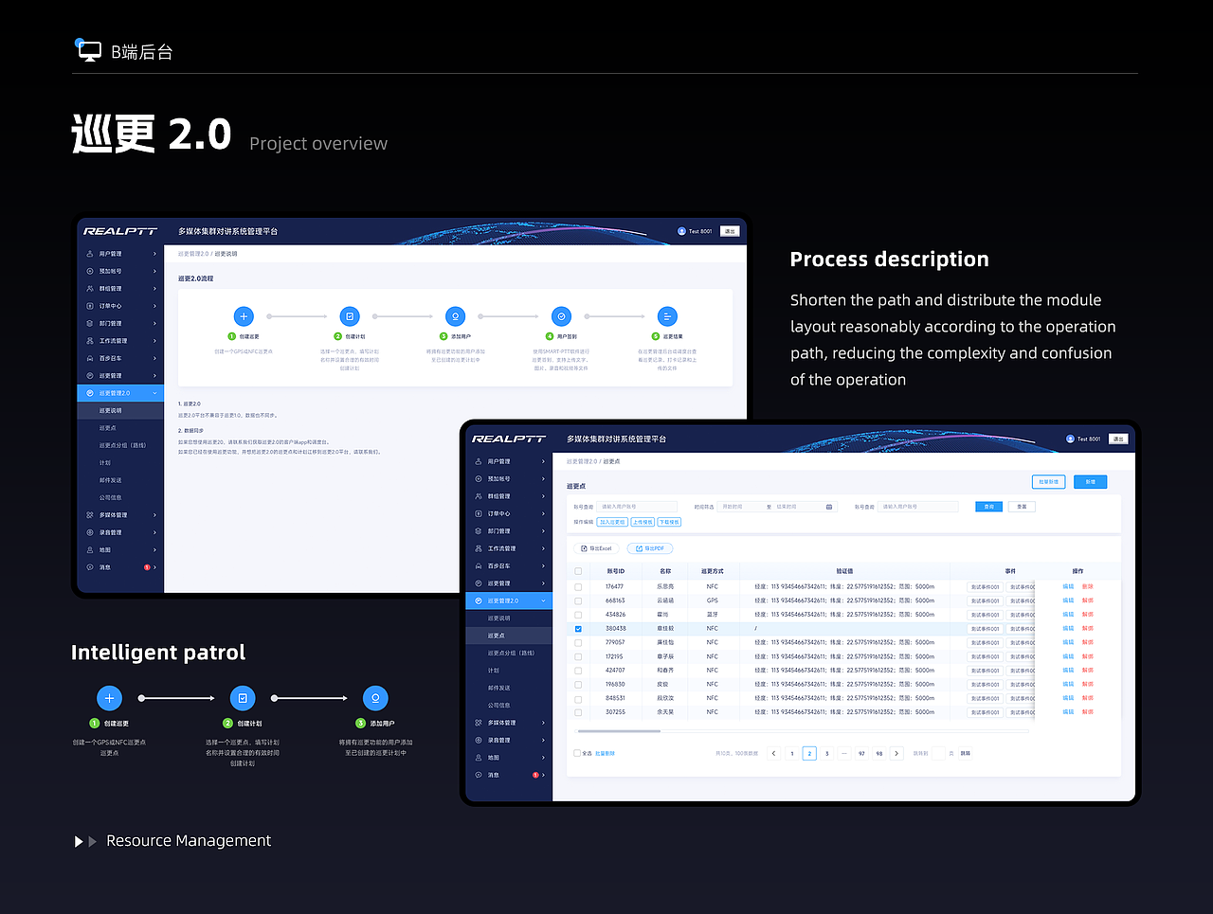Click the calendar icon in the 时间筛选 field
This screenshot has height=914, width=1213.
coord(829,507)
